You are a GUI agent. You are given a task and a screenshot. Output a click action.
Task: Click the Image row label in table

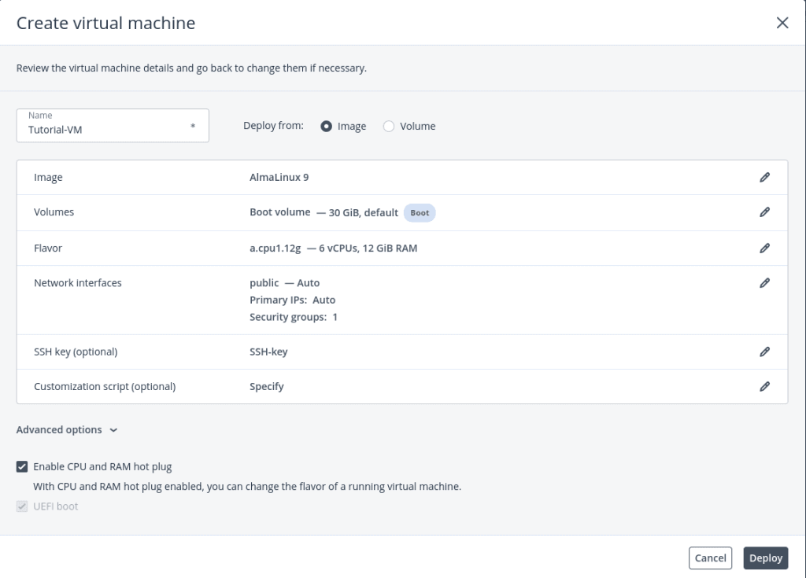(48, 177)
